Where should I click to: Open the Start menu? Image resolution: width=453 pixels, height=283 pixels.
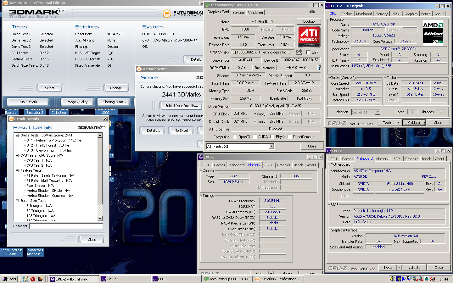[9, 279]
